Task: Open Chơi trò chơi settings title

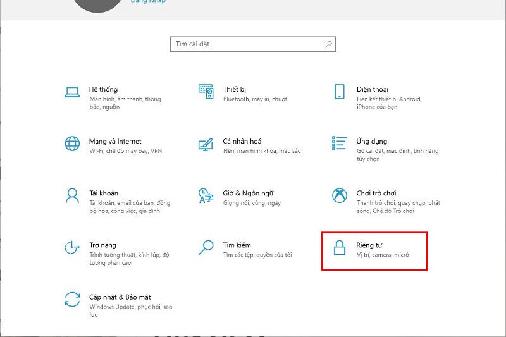Action: 376,193
